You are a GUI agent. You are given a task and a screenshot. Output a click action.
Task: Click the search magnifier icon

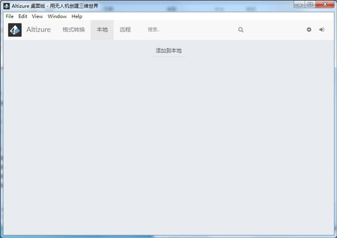point(241,30)
